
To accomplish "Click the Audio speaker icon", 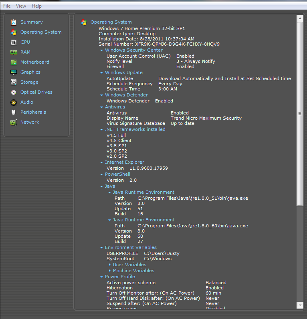I will (x=14, y=102).
